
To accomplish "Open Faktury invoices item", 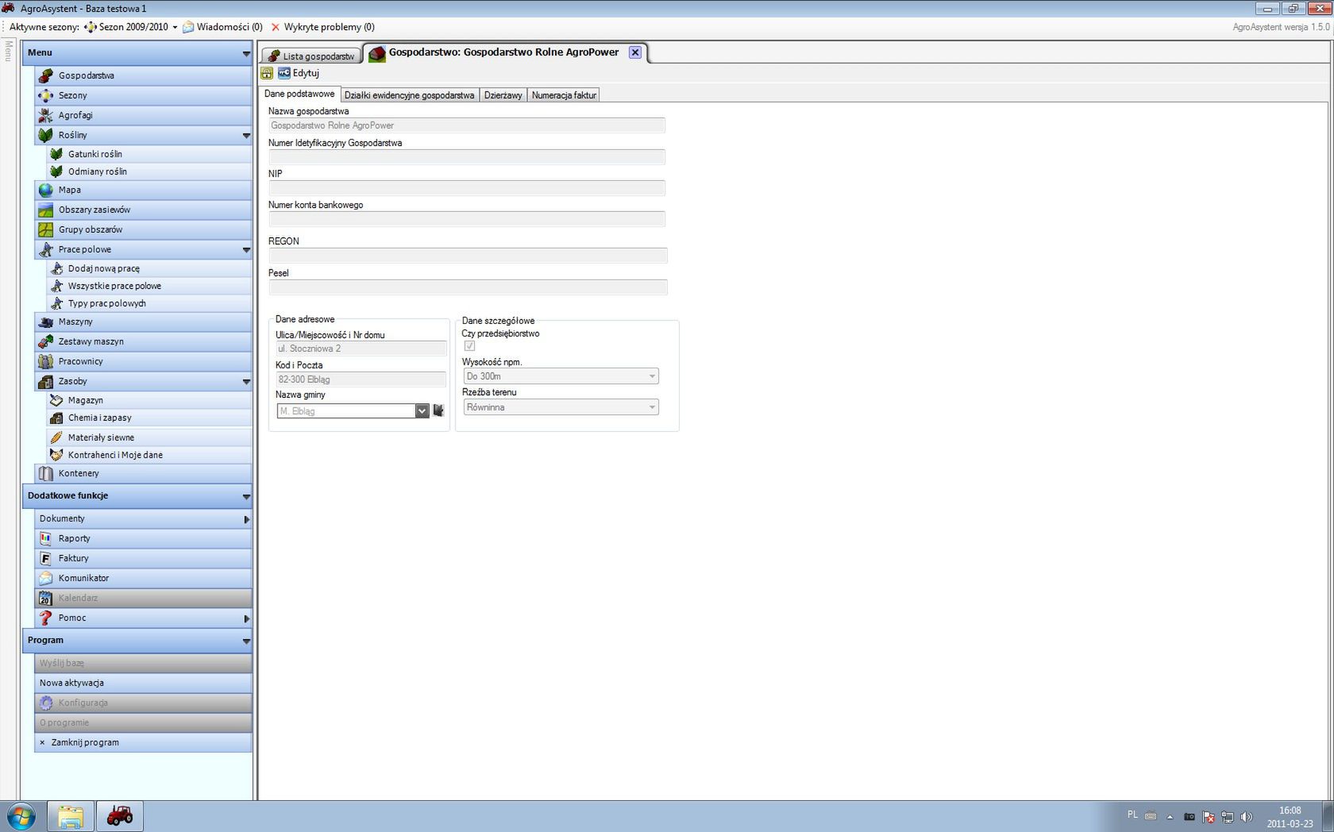I will (x=143, y=558).
